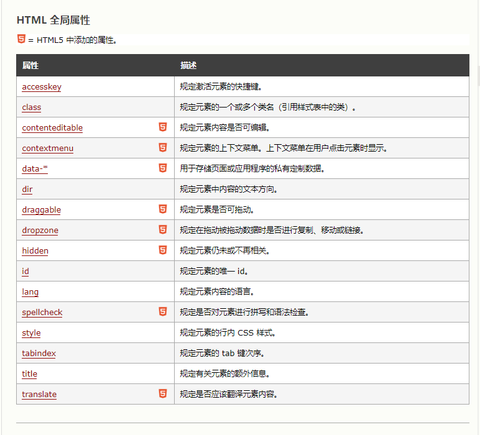Image resolution: width=480 pixels, height=435 pixels.
Task: Open the class attribute link
Action: click(x=32, y=108)
